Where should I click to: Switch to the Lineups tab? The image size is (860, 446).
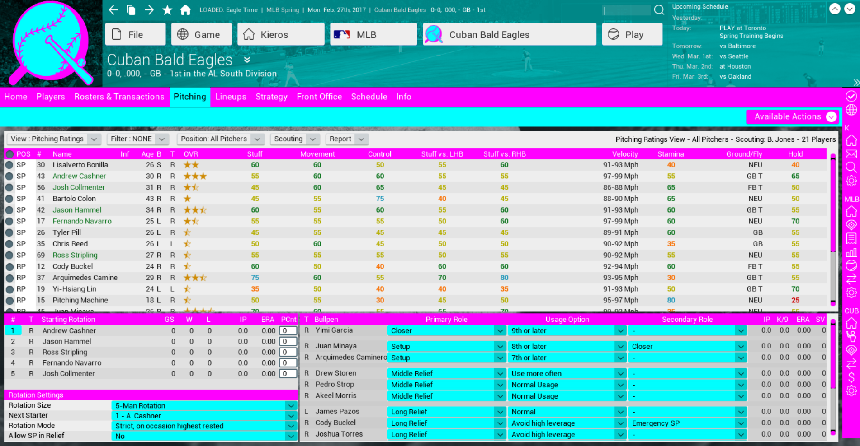coord(231,97)
